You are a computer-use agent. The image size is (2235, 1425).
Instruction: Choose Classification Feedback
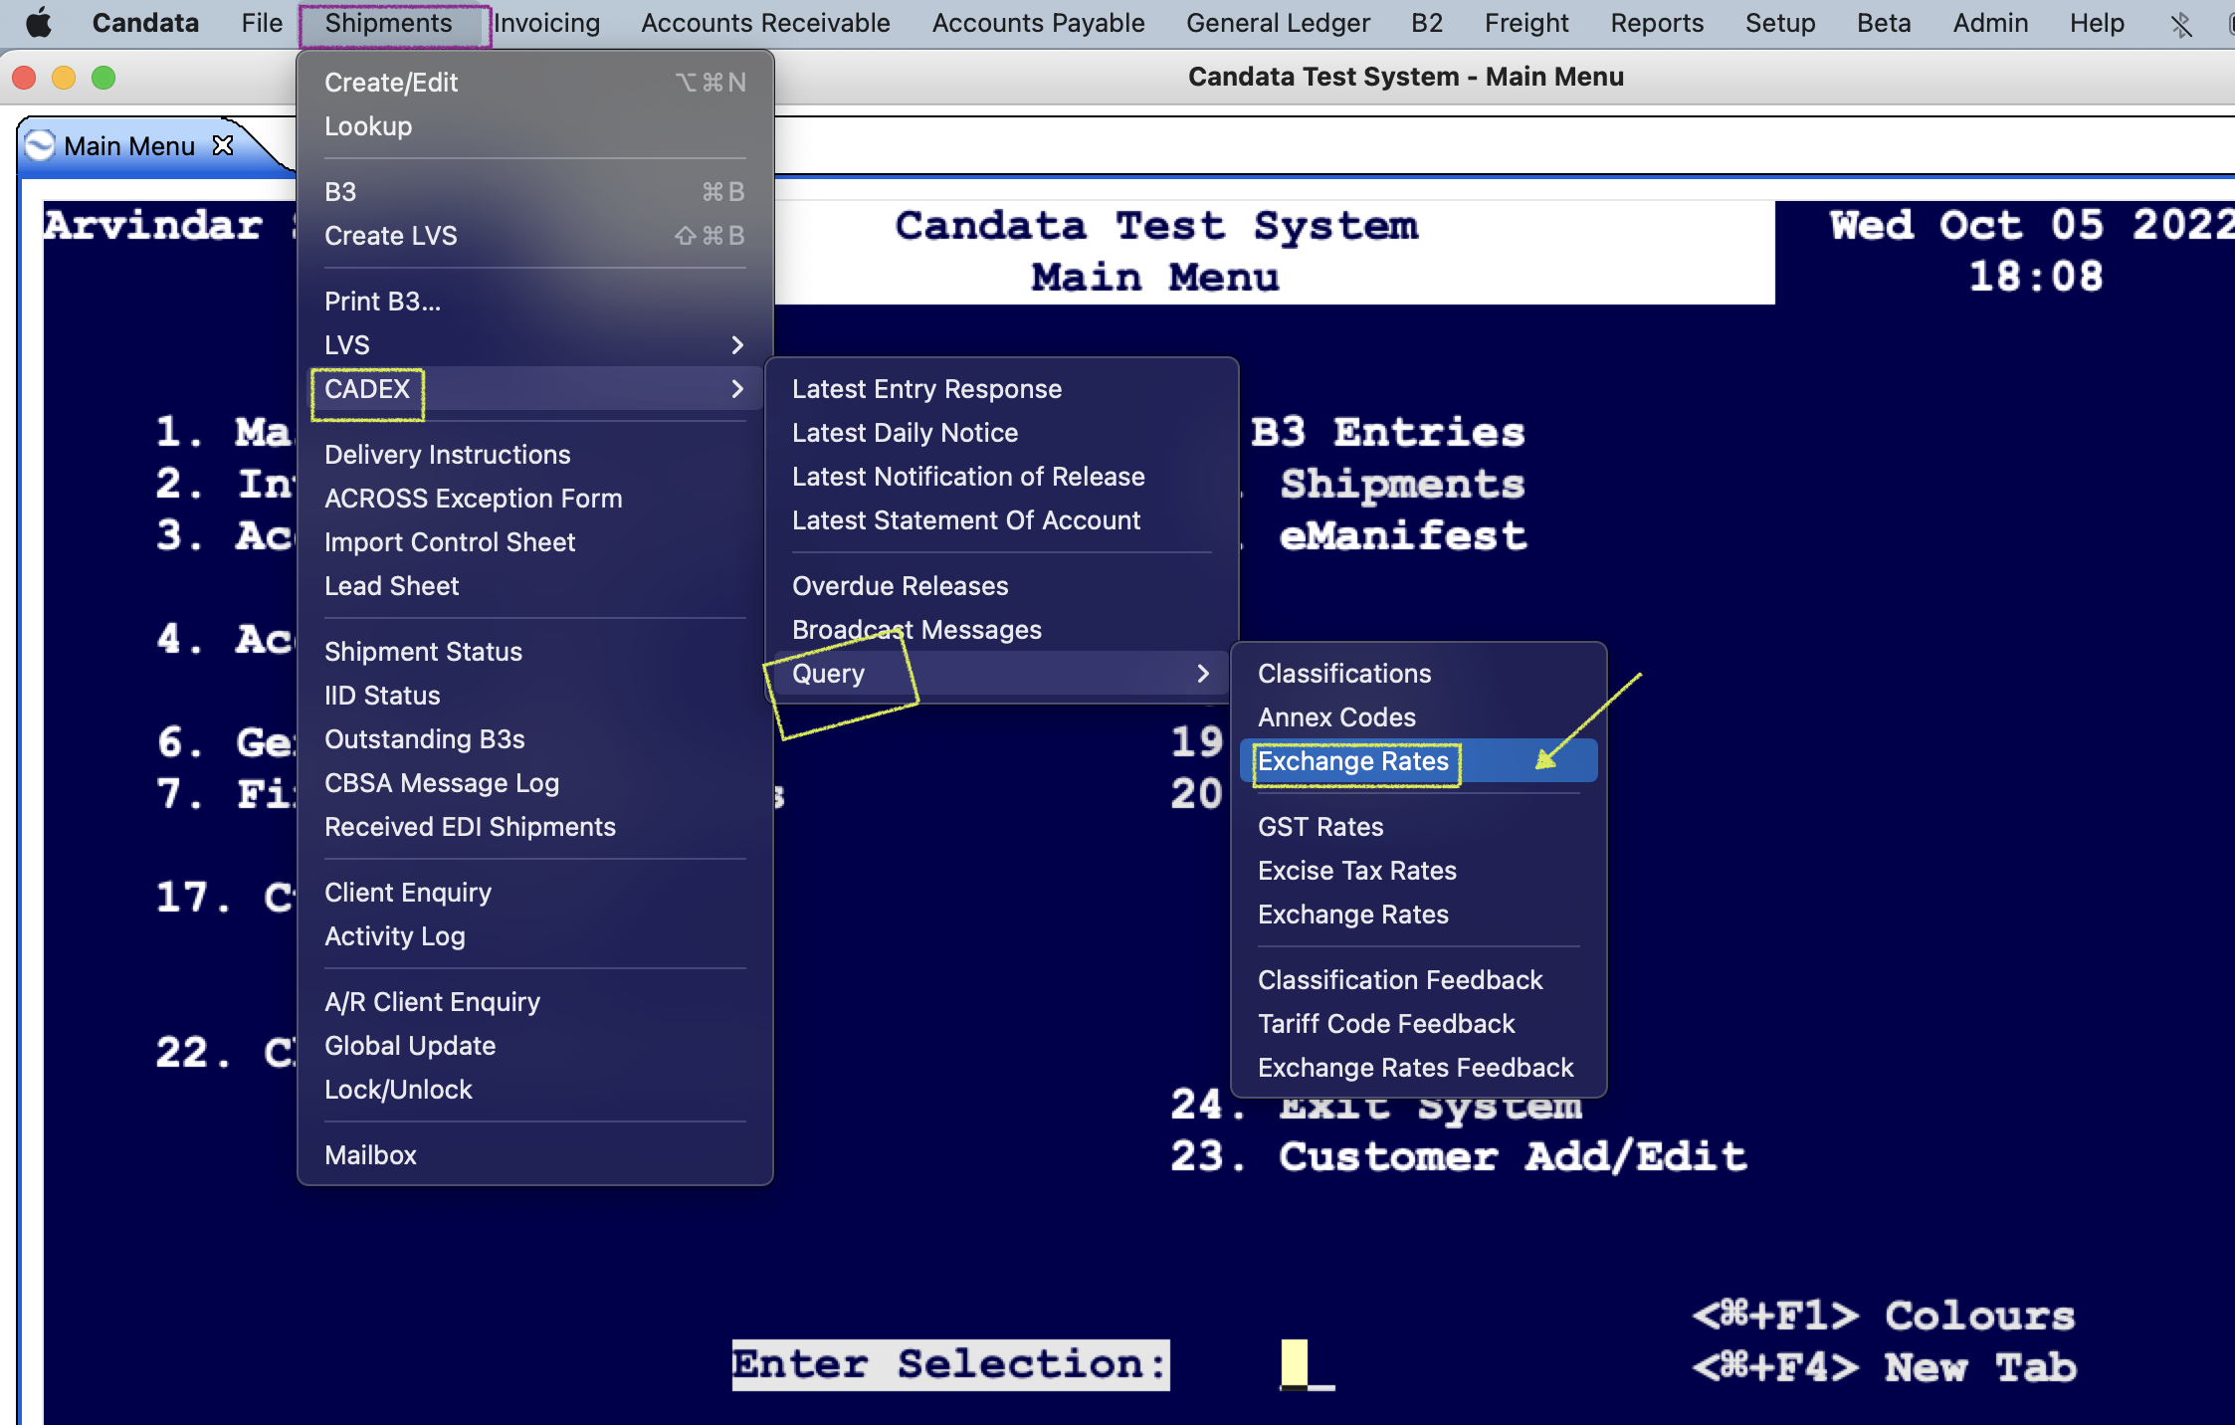pyautogui.click(x=1418, y=980)
